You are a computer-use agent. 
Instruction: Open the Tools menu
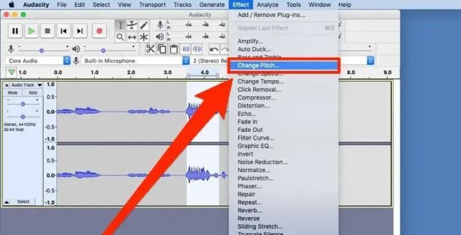(293, 4)
